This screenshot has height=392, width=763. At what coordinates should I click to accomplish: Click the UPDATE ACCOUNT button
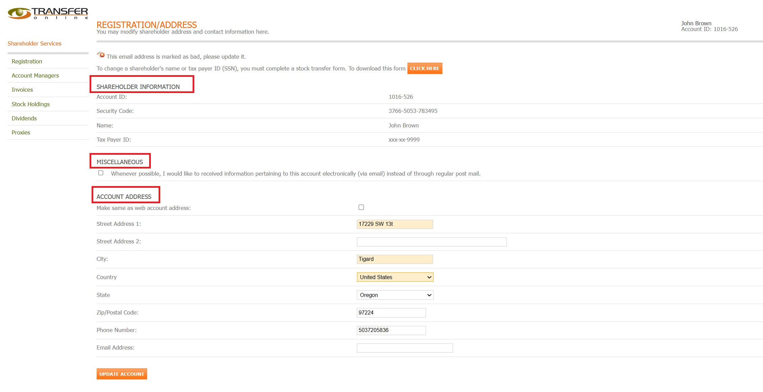(122, 374)
